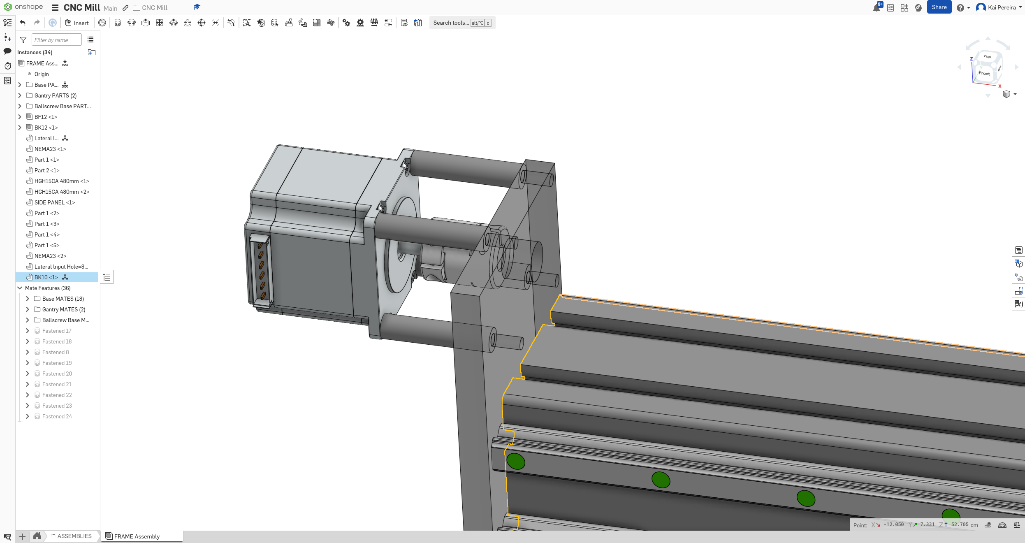Open the document hamburger menu
The height and width of the screenshot is (543, 1025).
click(55, 7)
